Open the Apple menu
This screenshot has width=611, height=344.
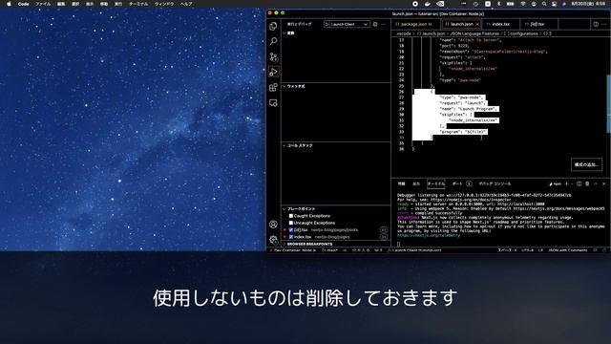9,4
